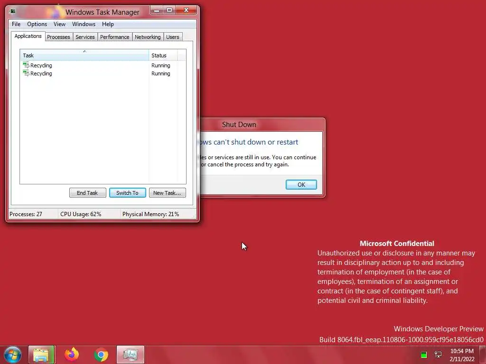Select the second Recycling task row
486x364 pixels.
(103, 73)
